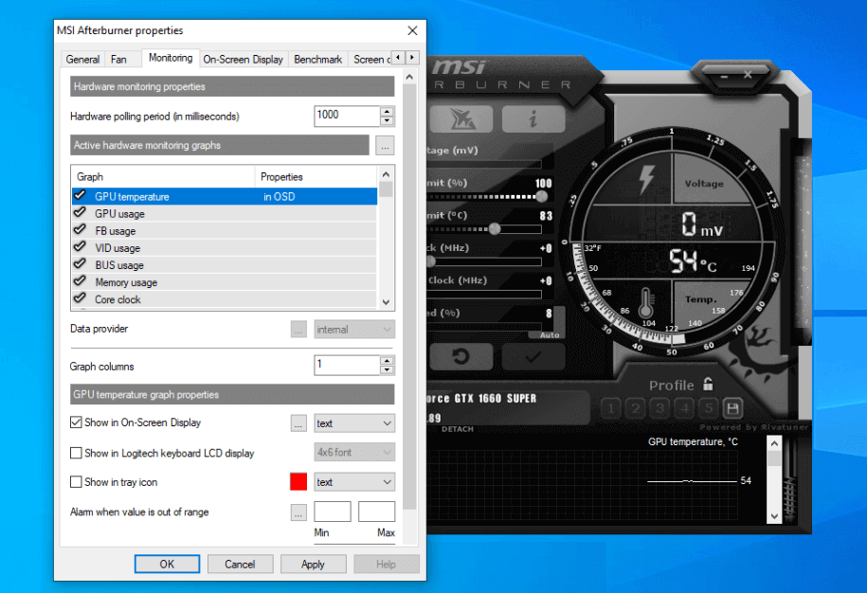Click the Auto fan speed button
This screenshot has width=867, height=593.
click(x=550, y=335)
